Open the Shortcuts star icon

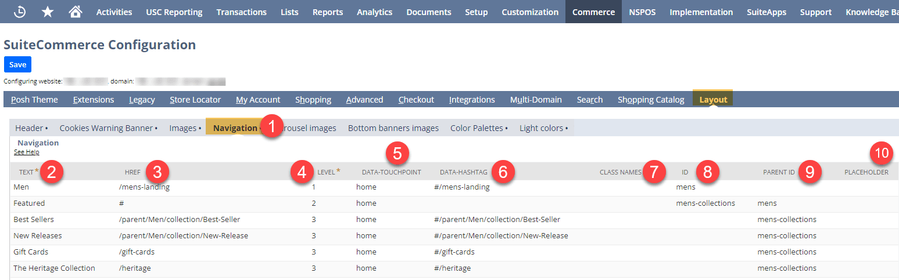[x=48, y=12]
